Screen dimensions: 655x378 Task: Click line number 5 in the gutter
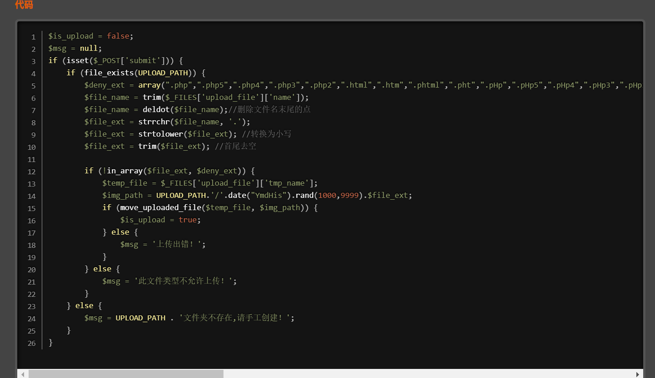[33, 86]
